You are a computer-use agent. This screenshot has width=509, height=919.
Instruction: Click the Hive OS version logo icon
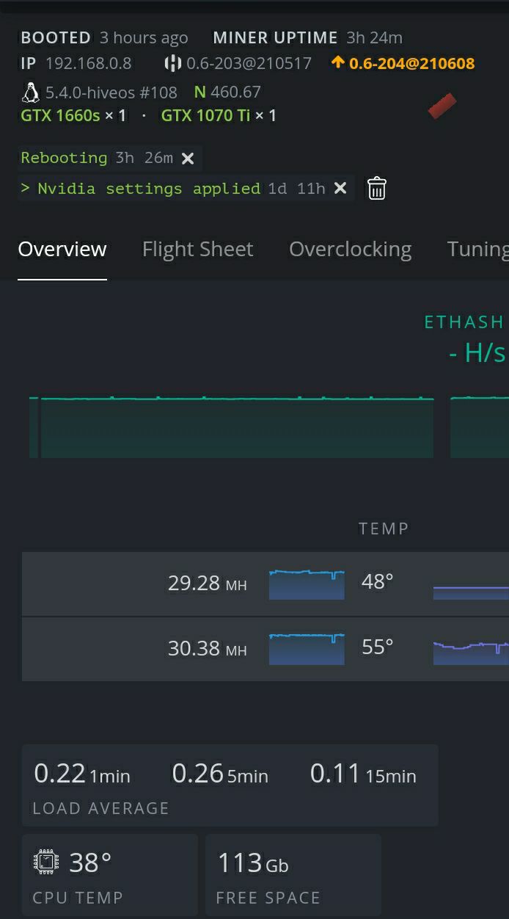point(172,63)
